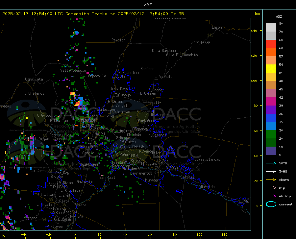The height and width of the screenshot is (239, 296).
Task: Click the 'Mirador' map label
Action: [152, 180]
